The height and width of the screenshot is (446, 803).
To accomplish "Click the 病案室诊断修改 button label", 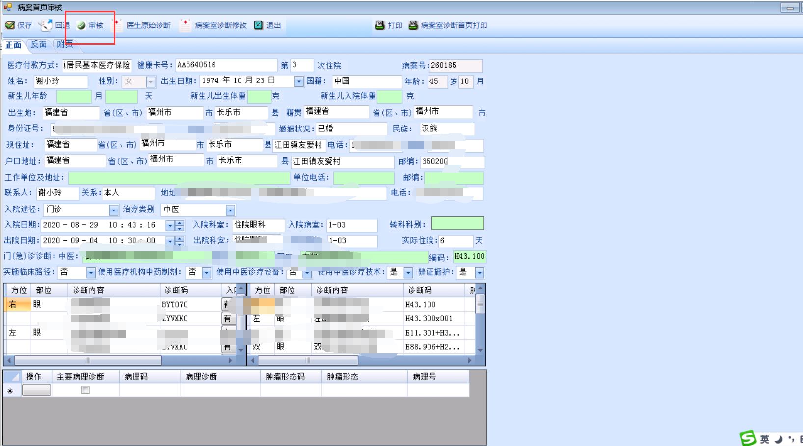I will (221, 26).
